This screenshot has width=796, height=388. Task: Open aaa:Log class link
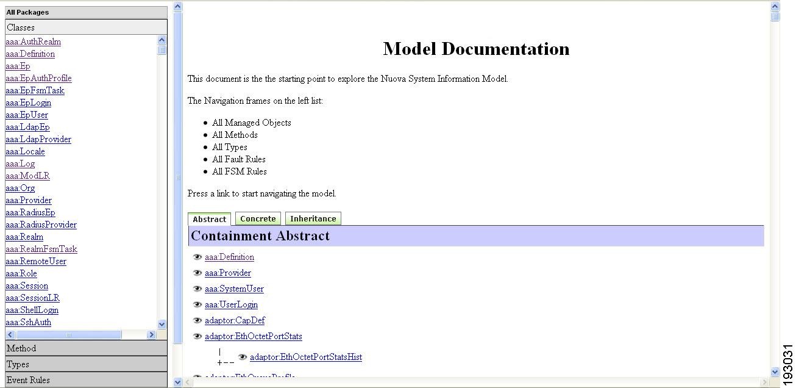pos(20,163)
